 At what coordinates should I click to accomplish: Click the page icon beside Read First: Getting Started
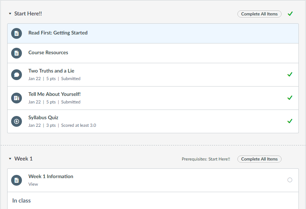[x=17, y=33]
